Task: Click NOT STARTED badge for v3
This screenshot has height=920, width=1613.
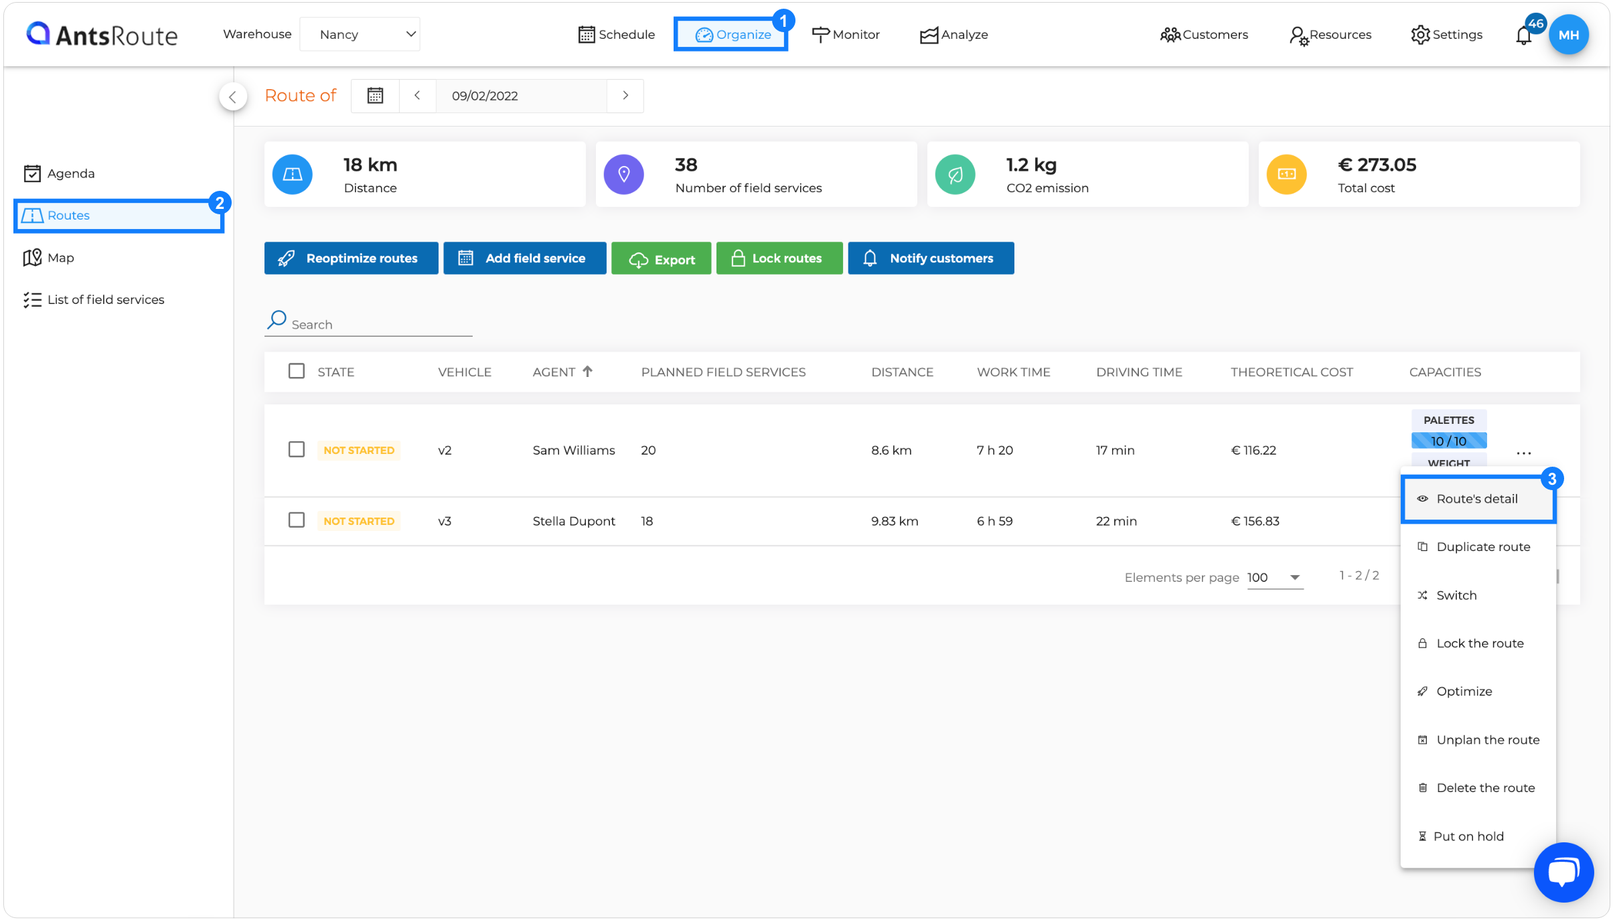Action: pyautogui.click(x=359, y=522)
